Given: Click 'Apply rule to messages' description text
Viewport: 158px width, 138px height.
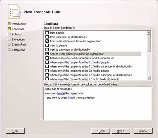Looking at the screenshot, I should (58, 89).
